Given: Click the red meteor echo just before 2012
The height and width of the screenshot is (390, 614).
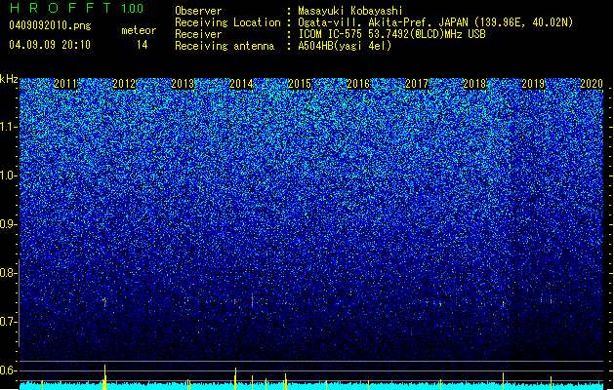Looking at the screenshot, I should click(105, 301).
